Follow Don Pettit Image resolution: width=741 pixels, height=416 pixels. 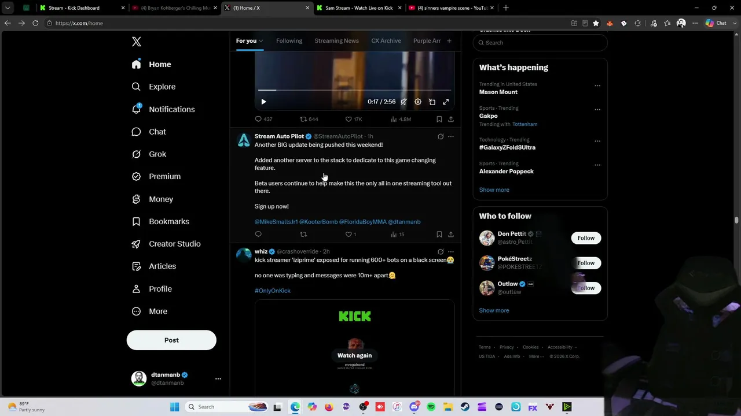pos(586,238)
